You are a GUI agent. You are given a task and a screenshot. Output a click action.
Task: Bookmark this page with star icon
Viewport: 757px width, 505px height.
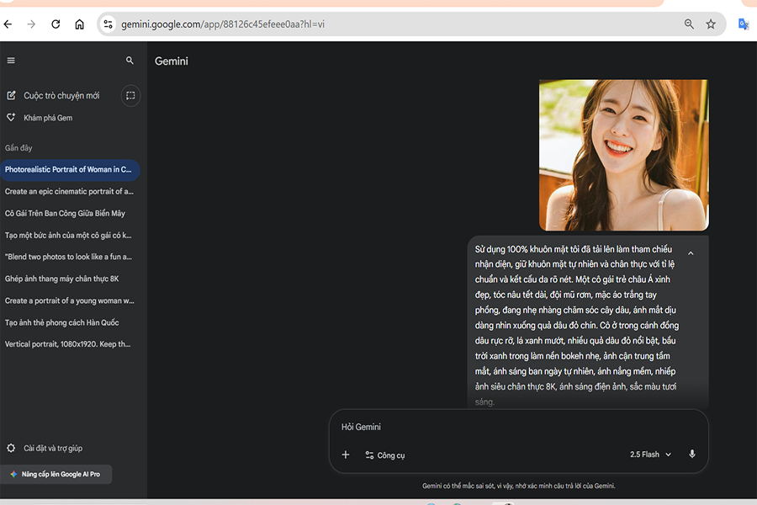tap(711, 24)
